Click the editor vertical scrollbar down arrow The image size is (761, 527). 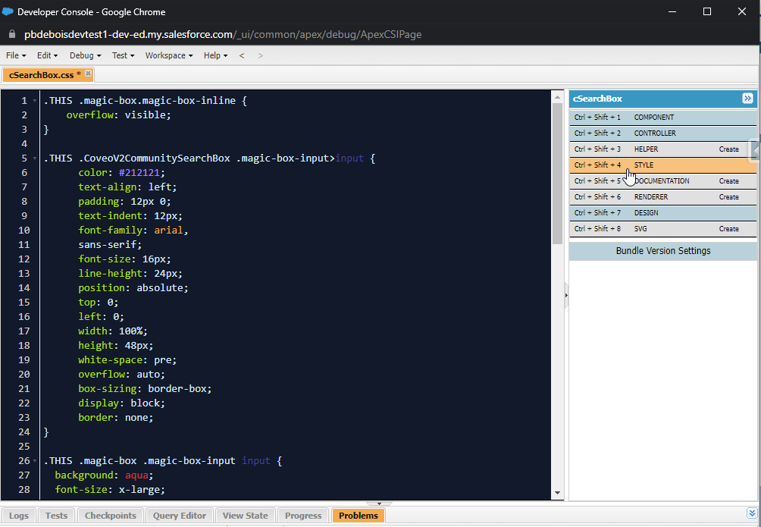click(558, 493)
